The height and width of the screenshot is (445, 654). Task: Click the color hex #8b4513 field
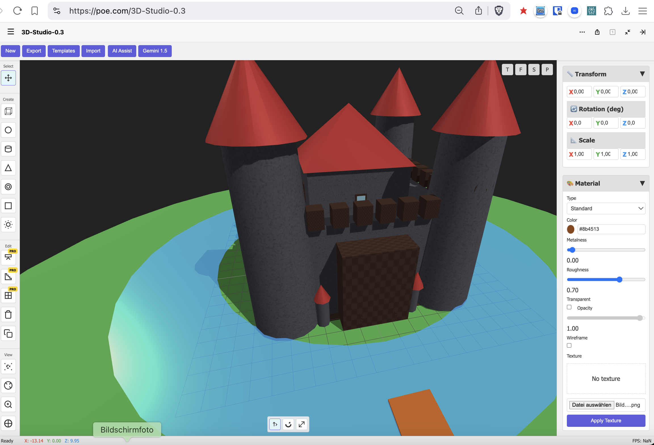pyautogui.click(x=611, y=229)
